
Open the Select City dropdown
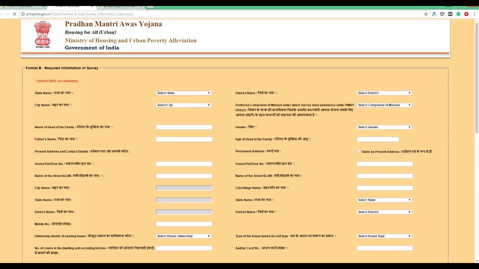coord(183,105)
